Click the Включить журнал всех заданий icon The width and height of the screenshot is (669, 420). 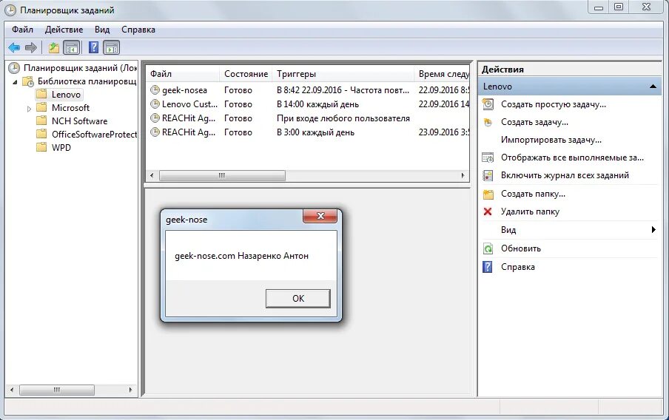488,175
